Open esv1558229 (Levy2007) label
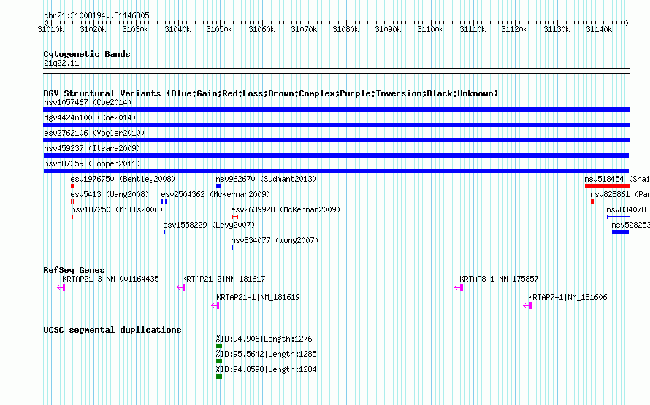650x405 pixels. coord(209,225)
